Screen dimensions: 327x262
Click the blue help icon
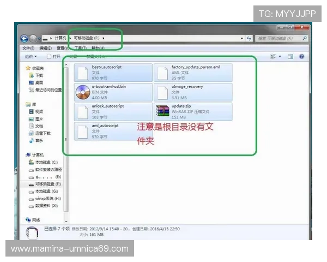[x=301, y=56]
